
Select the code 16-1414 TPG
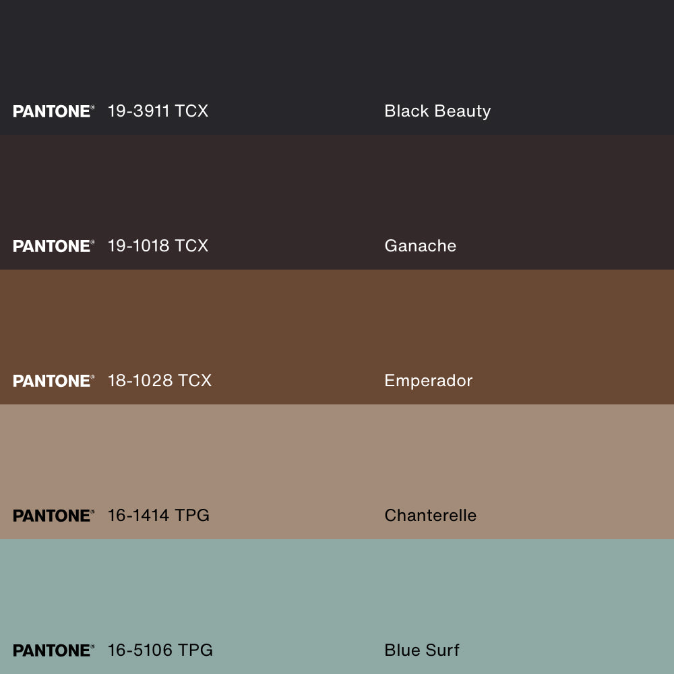pyautogui.click(x=158, y=516)
